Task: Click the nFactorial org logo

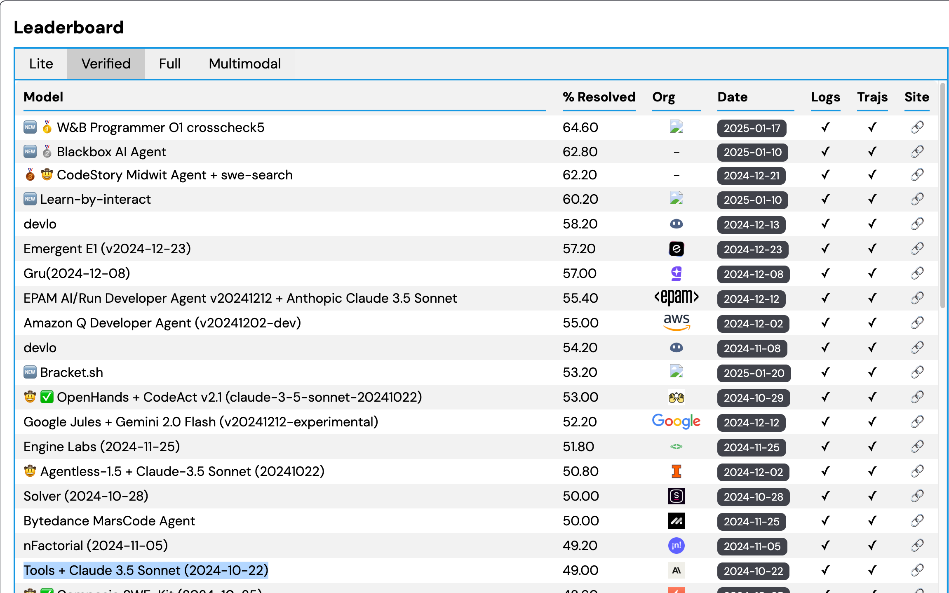Action: pyautogui.click(x=677, y=546)
